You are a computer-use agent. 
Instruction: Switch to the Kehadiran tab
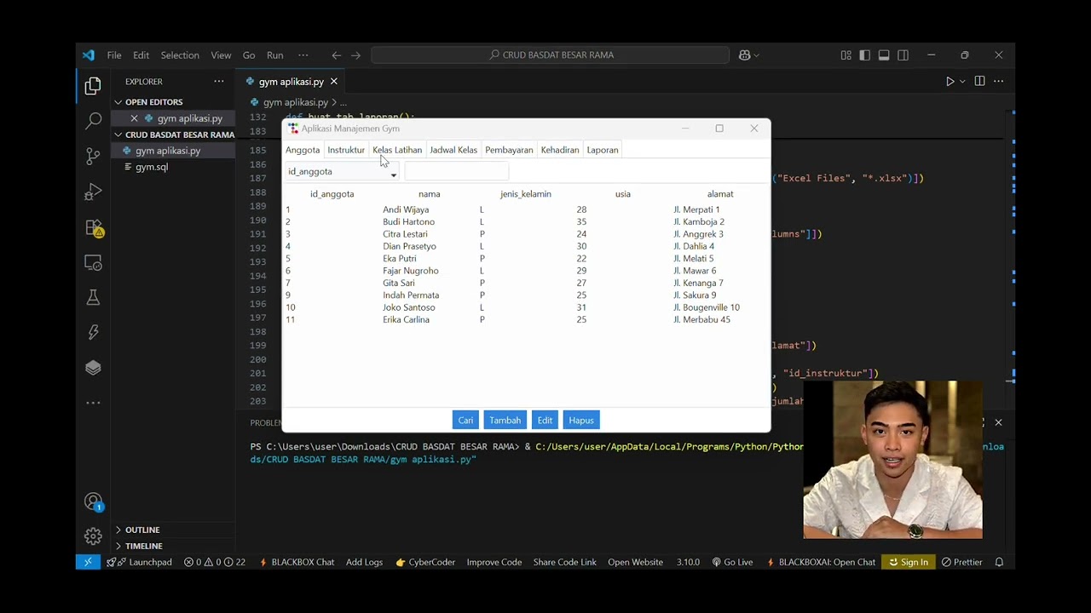click(x=560, y=150)
